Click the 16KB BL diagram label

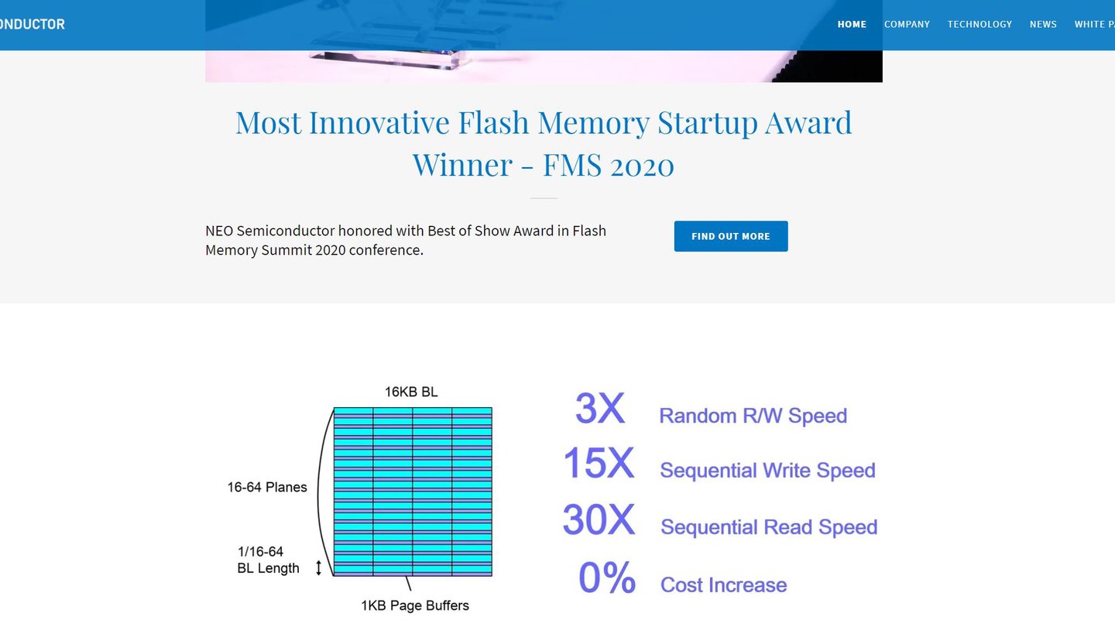click(411, 392)
